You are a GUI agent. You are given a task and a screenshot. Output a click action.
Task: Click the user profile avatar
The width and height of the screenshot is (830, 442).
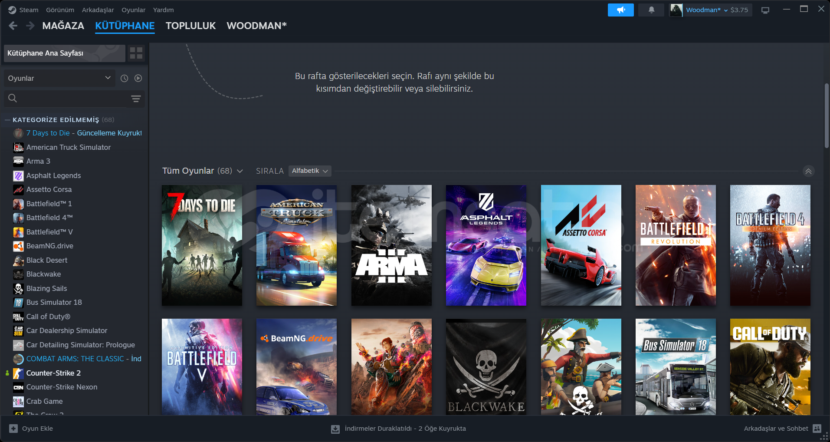click(x=676, y=10)
